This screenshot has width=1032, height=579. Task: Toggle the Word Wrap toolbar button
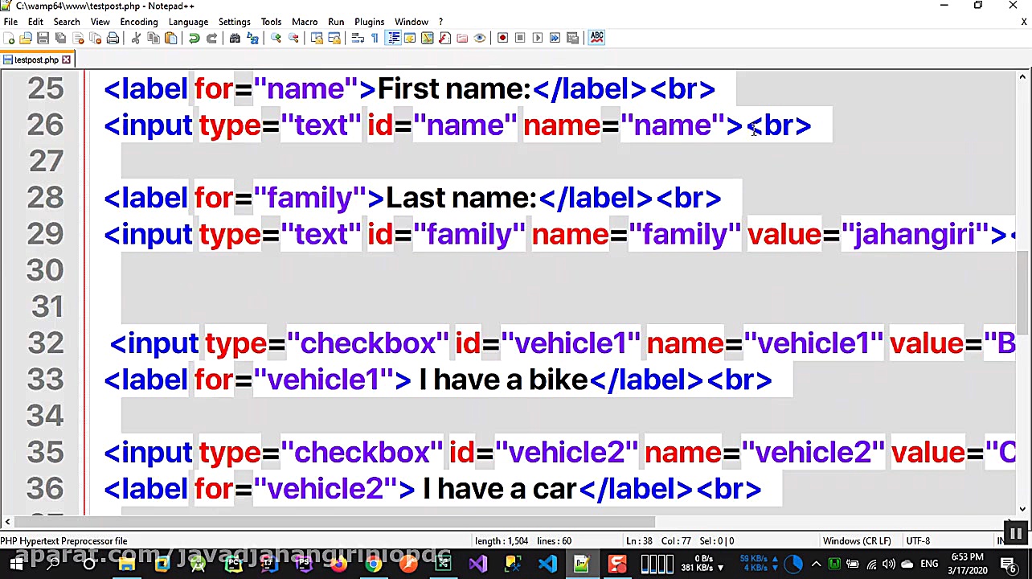[358, 38]
